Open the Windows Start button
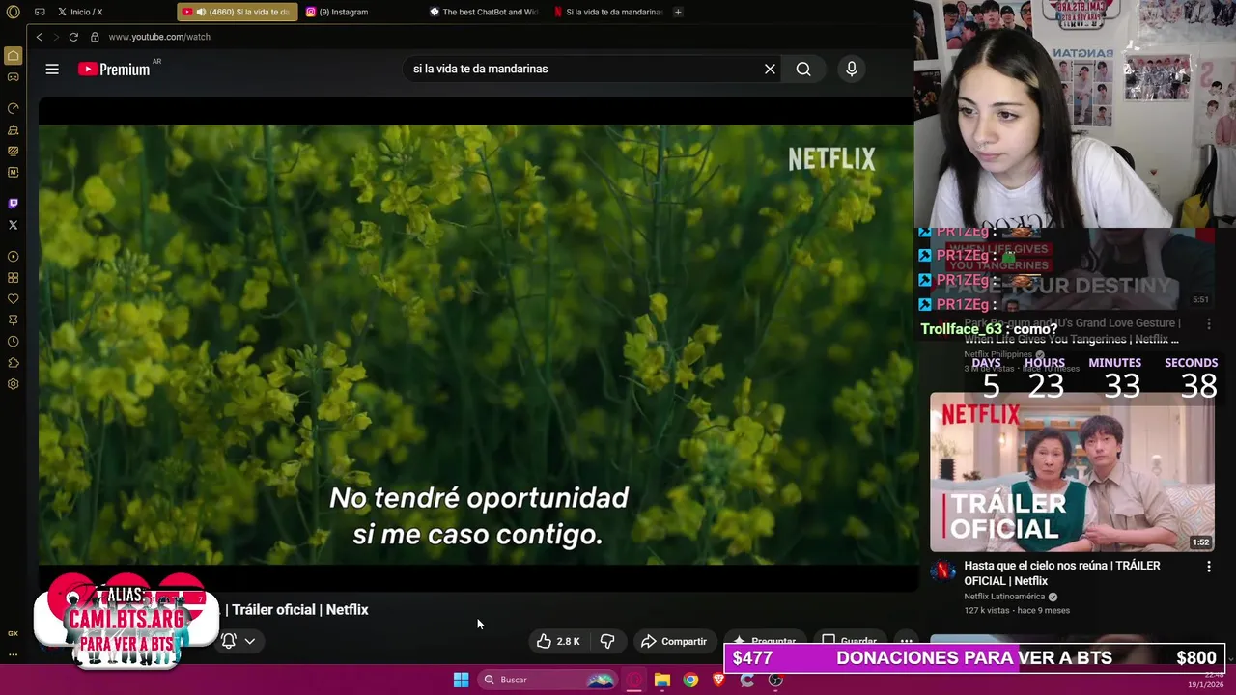Screen dimensions: 1236x695 coord(461,680)
